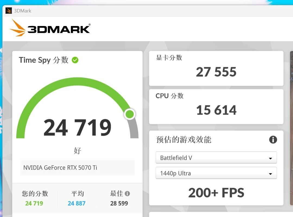Click the graphics score value 27 555

[x=216, y=72]
